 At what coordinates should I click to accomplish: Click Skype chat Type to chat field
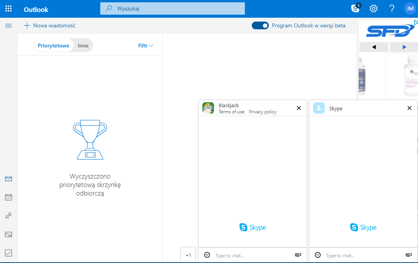[x=362, y=256]
